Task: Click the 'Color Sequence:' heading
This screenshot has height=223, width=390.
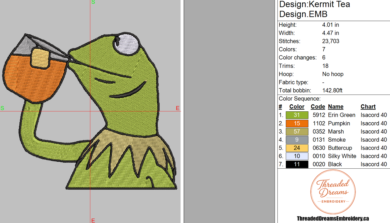Action: click(x=300, y=99)
